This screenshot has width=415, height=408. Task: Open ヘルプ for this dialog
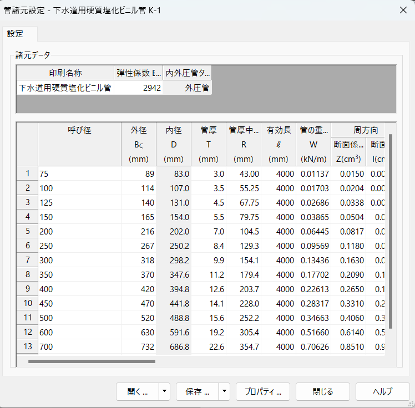point(382,391)
